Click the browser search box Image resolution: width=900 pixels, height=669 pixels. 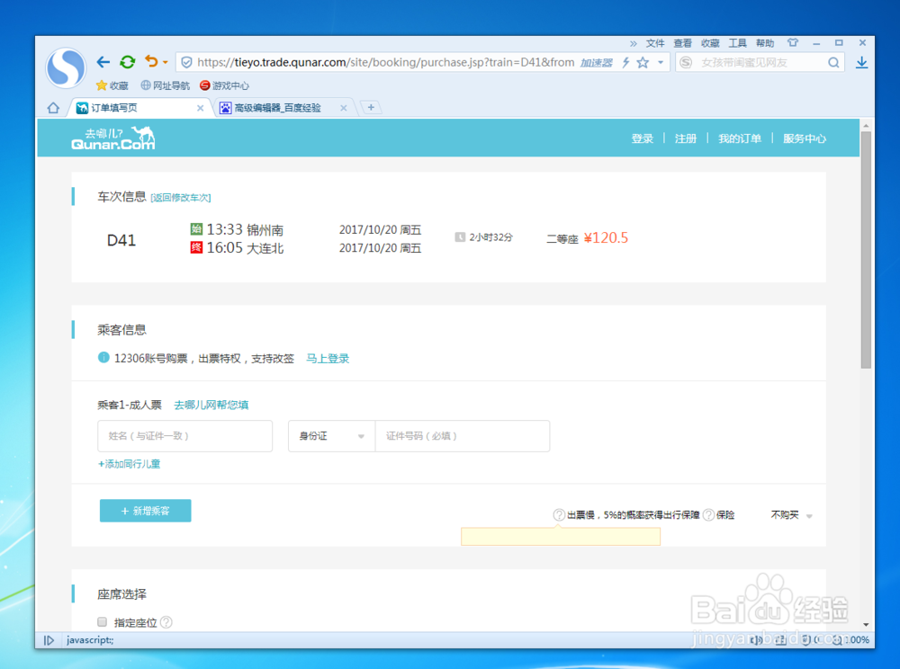[x=761, y=62]
